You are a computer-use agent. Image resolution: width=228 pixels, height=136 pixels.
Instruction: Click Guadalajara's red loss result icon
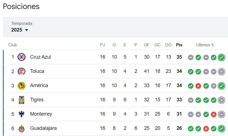pyautogui.click(x=206, y=128)
